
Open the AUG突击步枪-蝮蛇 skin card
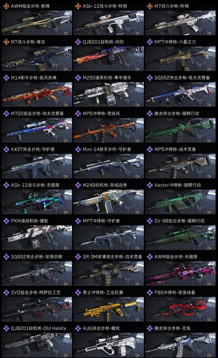(x=109, y=341)
